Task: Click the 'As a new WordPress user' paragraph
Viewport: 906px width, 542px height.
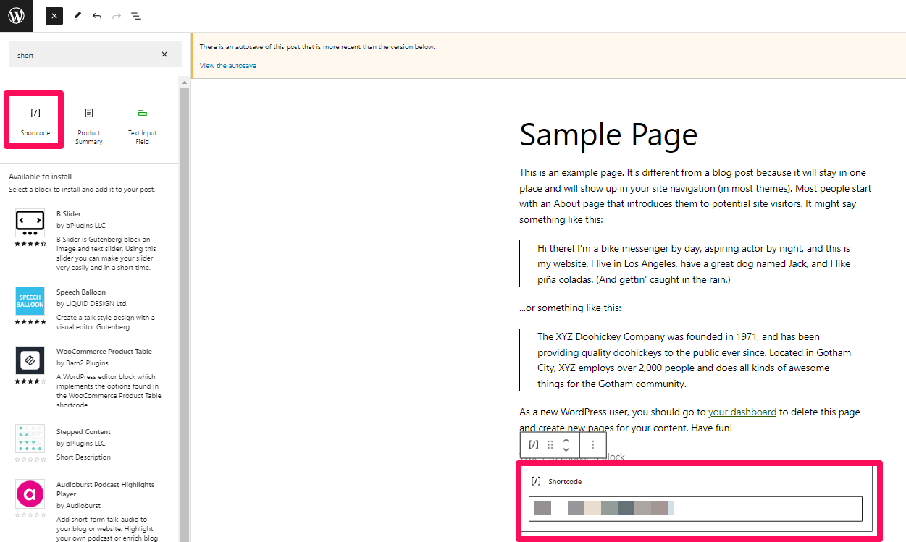Action: click(689, 420)
